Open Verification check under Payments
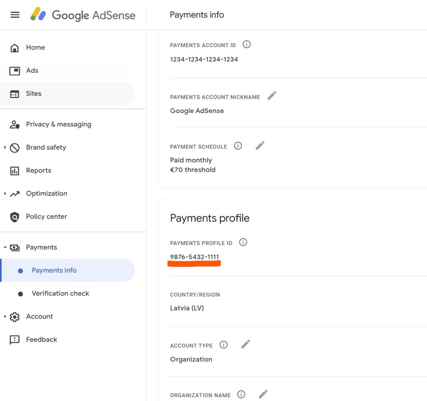Viewport: 427px width, 401px height. [60, 293]
